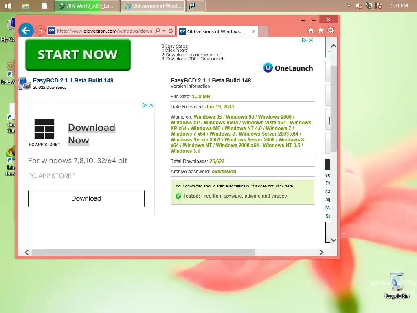Click the vertical scrollbar up arrow
417x313 pixels.
click(x=334, y=46)
